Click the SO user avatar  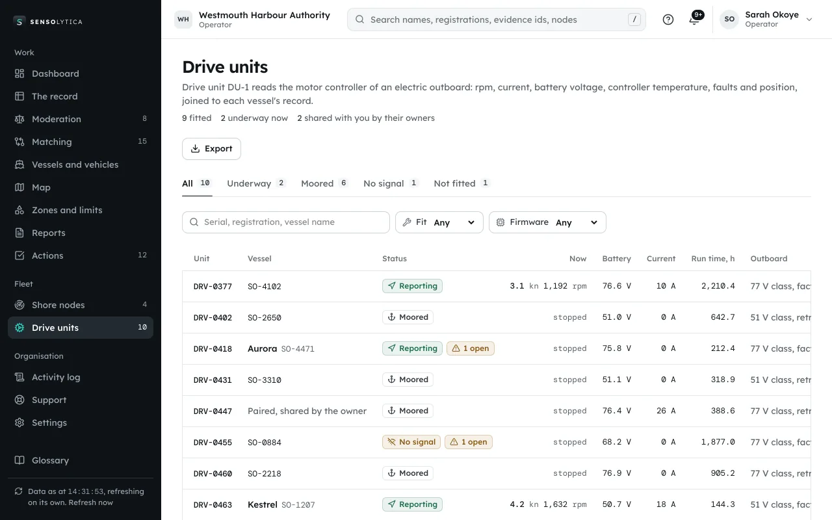[729, 19]
